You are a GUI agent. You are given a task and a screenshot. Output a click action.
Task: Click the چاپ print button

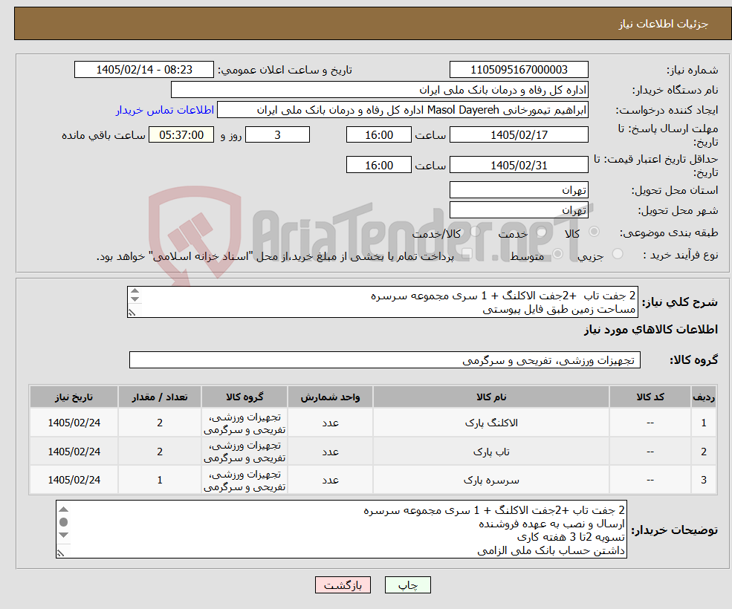coord(407,584)
